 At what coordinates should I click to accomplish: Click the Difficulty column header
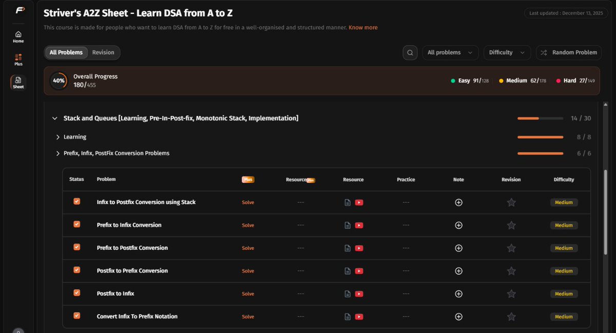pyautogui.click(x=564, y=180)
